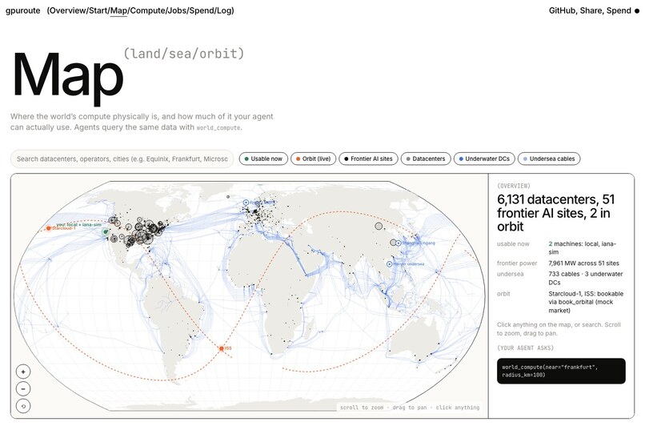Select the small grey circle marker near Iceland
This screenshot has width=645, height=430.
pos(228,197)
